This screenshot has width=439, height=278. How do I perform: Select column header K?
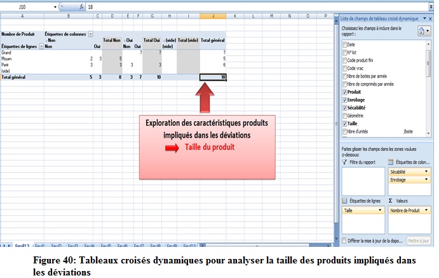click(235, 17)
